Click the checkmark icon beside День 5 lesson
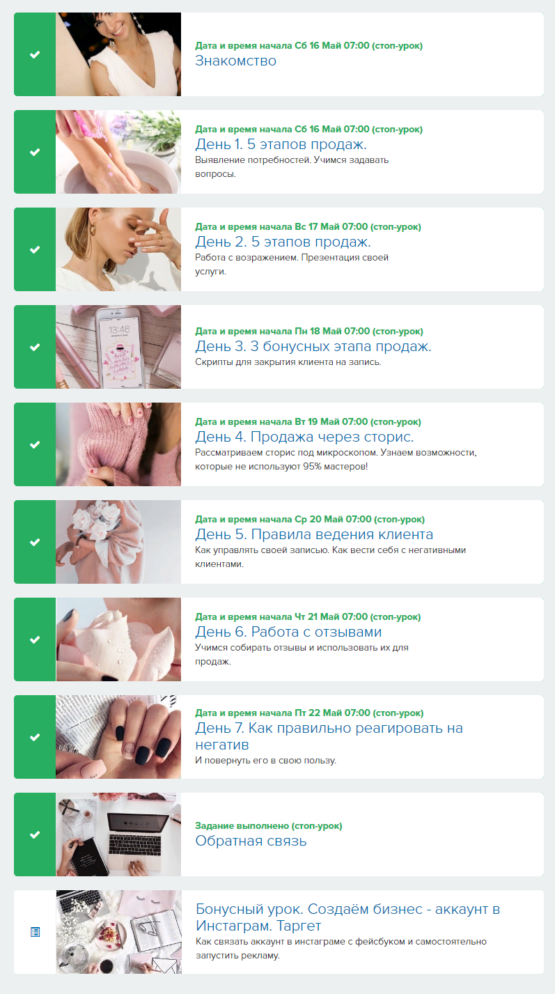 (35, 542)
